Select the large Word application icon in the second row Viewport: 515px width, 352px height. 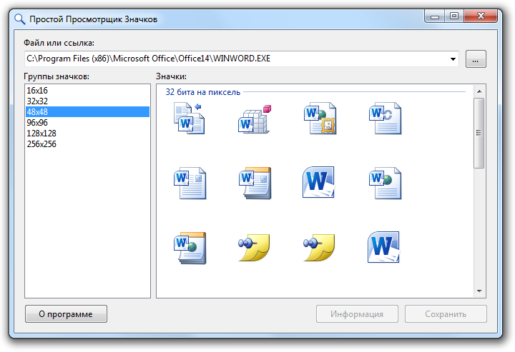pos(318,182)
